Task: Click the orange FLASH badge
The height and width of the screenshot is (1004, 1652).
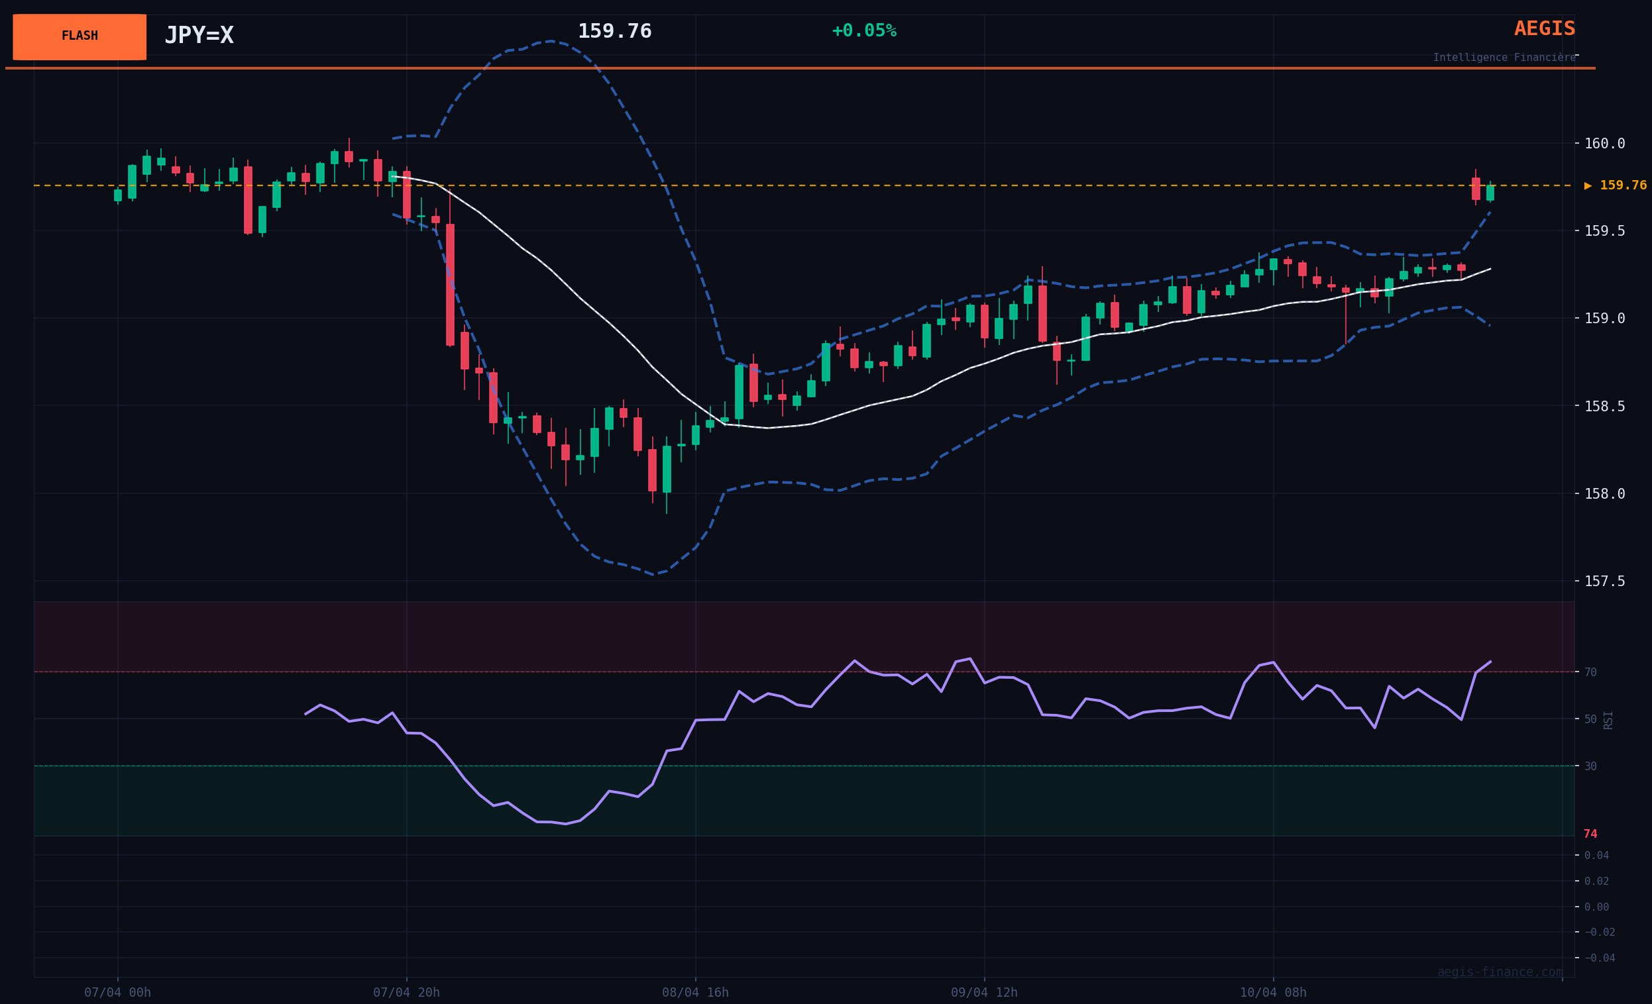Action: pos(79,36)
